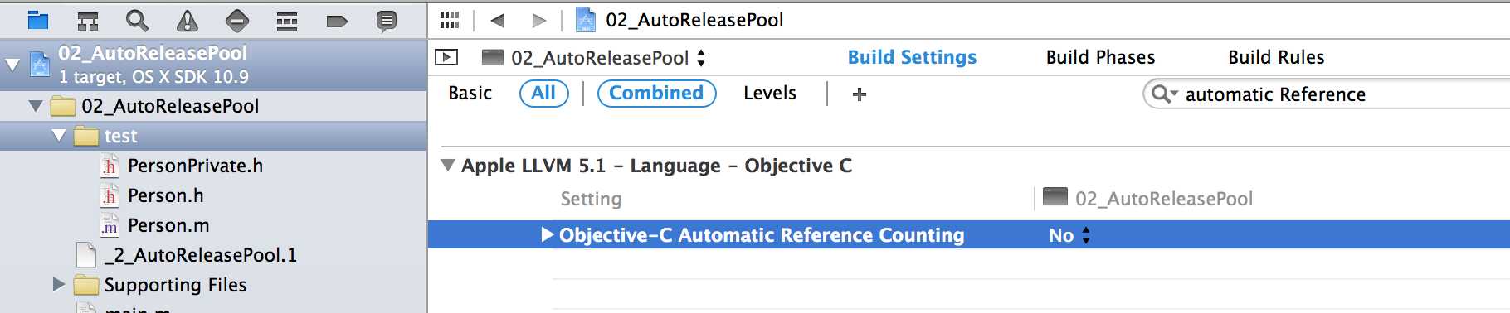This screenshot has width=1510, height=313.
Task: Collapse the test folder disclosure triangle
Action: tap(58, 136)
